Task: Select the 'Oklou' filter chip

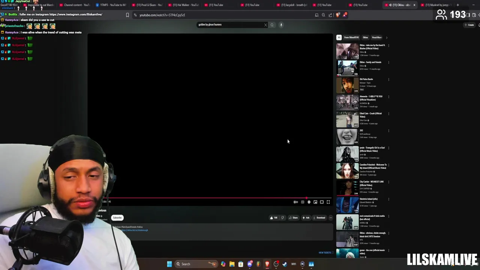Action: click(365, 37)
